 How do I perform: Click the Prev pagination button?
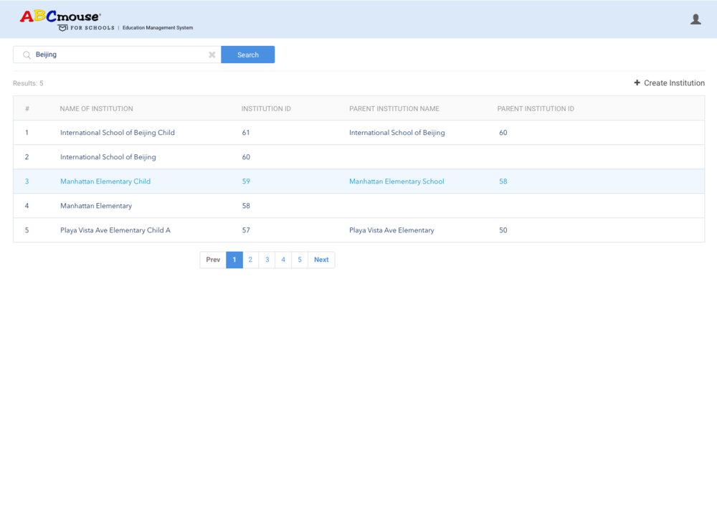click(x=213, y=260)
